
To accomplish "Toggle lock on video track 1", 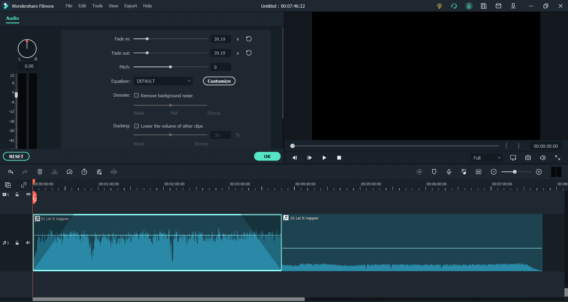I will (x=17, y=194).
